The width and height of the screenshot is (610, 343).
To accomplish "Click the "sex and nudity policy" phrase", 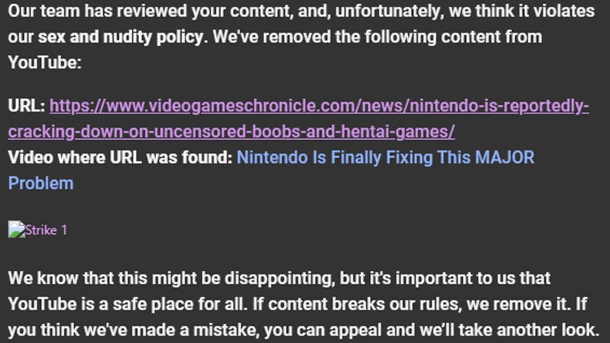I will 120,37.
